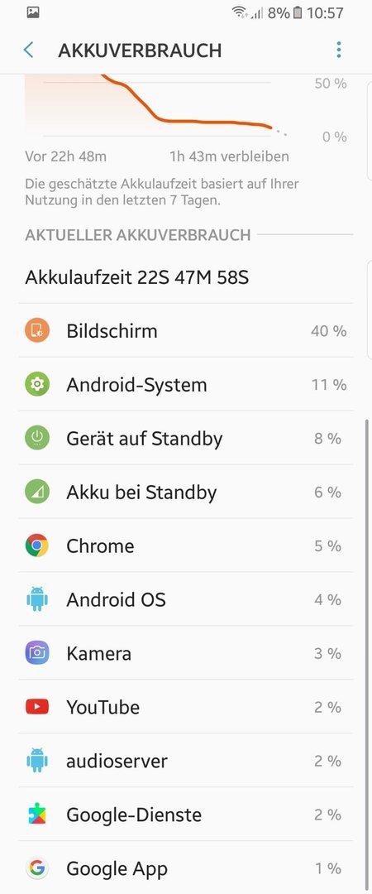Tap the Akku bei Standby signal icon

tap(37, 492)
